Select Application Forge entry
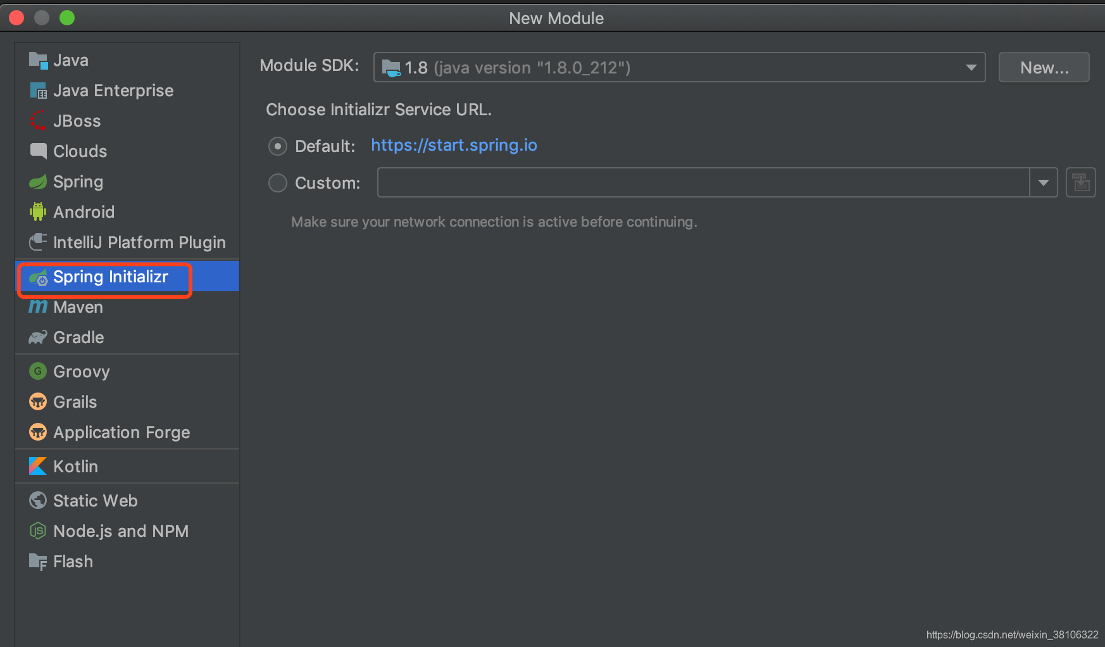Screen dimensions: 1105x647 (127, 432)
